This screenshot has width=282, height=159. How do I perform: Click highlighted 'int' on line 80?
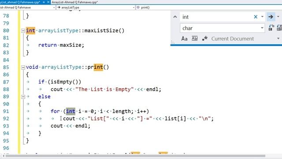pos(30,30)
